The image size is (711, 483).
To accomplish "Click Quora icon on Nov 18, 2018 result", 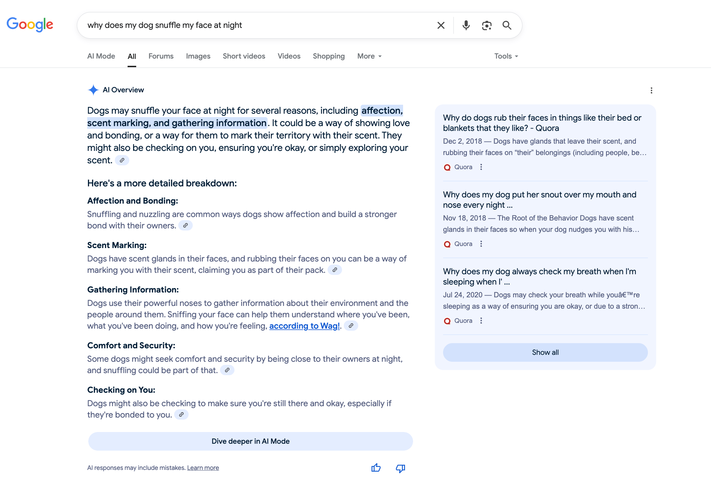I will pyautogui.click(x=447, y=244).
